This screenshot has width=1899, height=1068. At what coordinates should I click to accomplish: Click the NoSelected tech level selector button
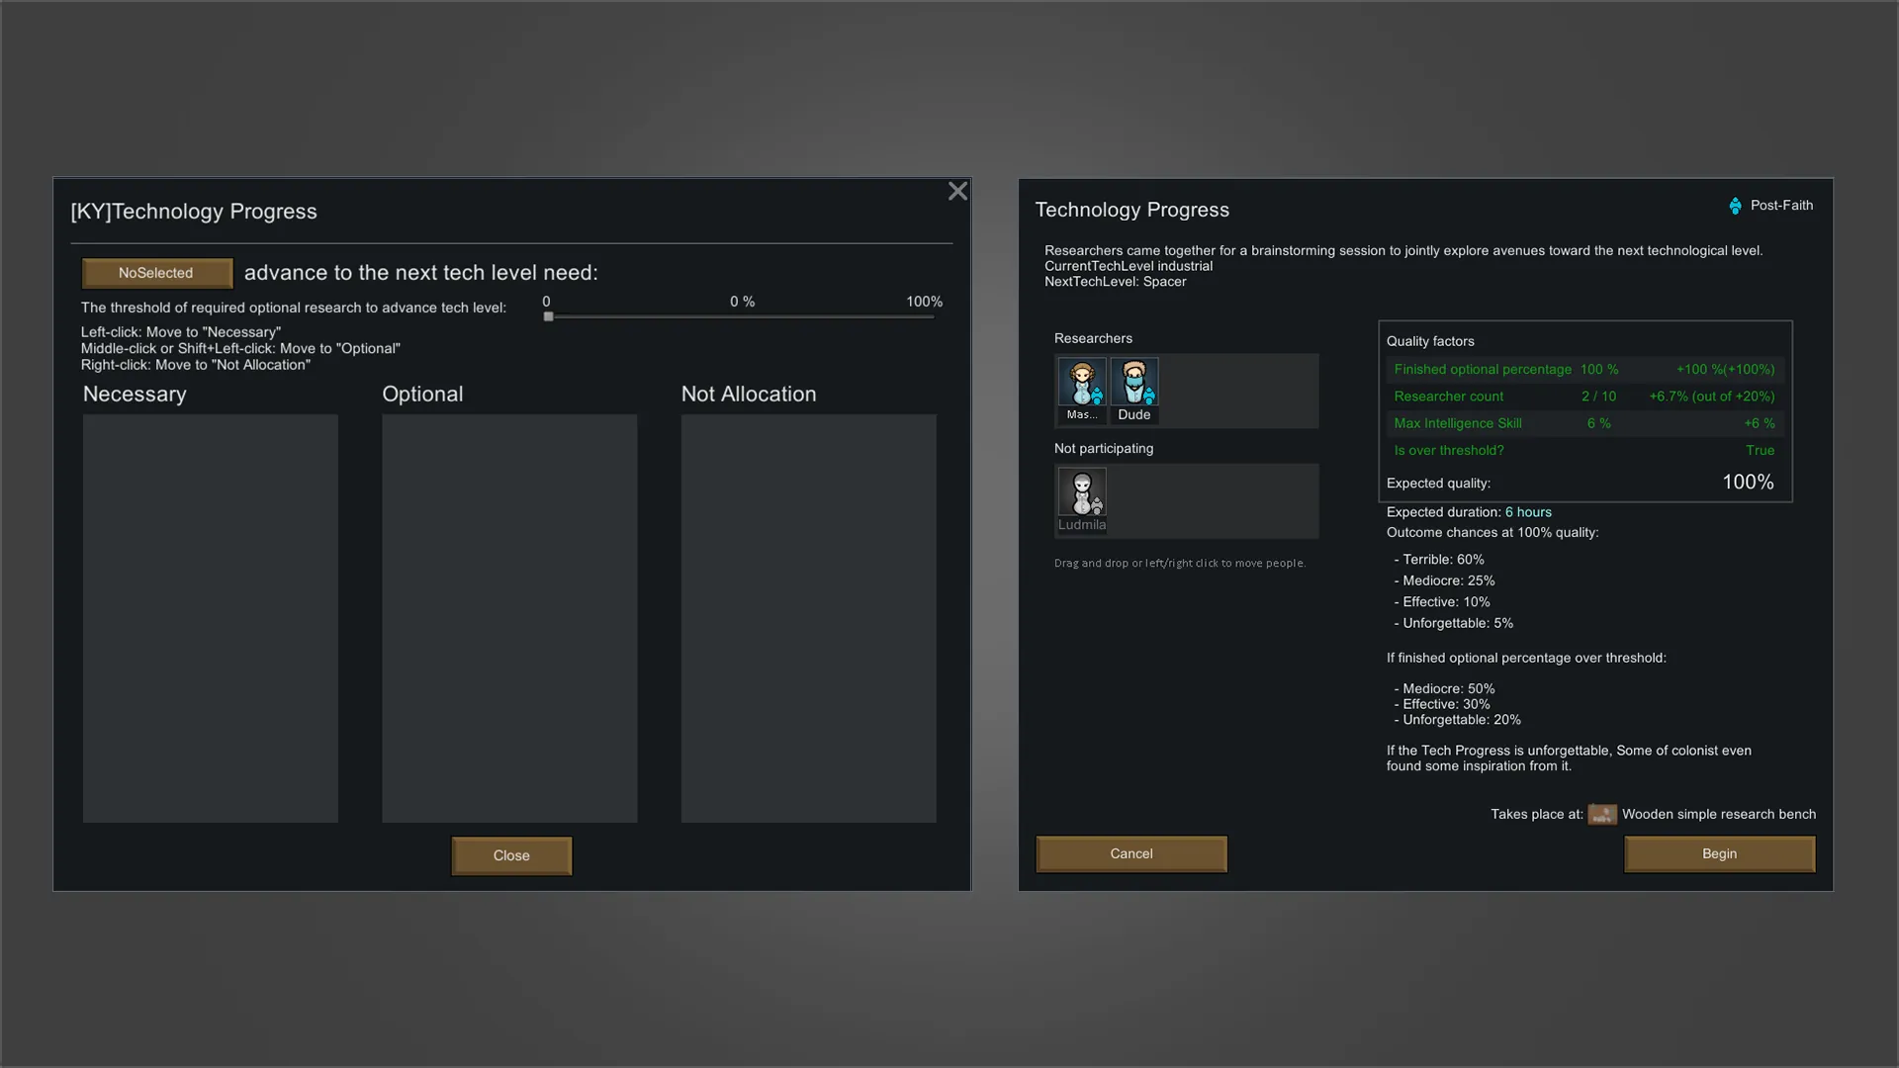coord(156,273)
